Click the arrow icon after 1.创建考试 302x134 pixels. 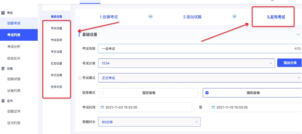point(151,17)
